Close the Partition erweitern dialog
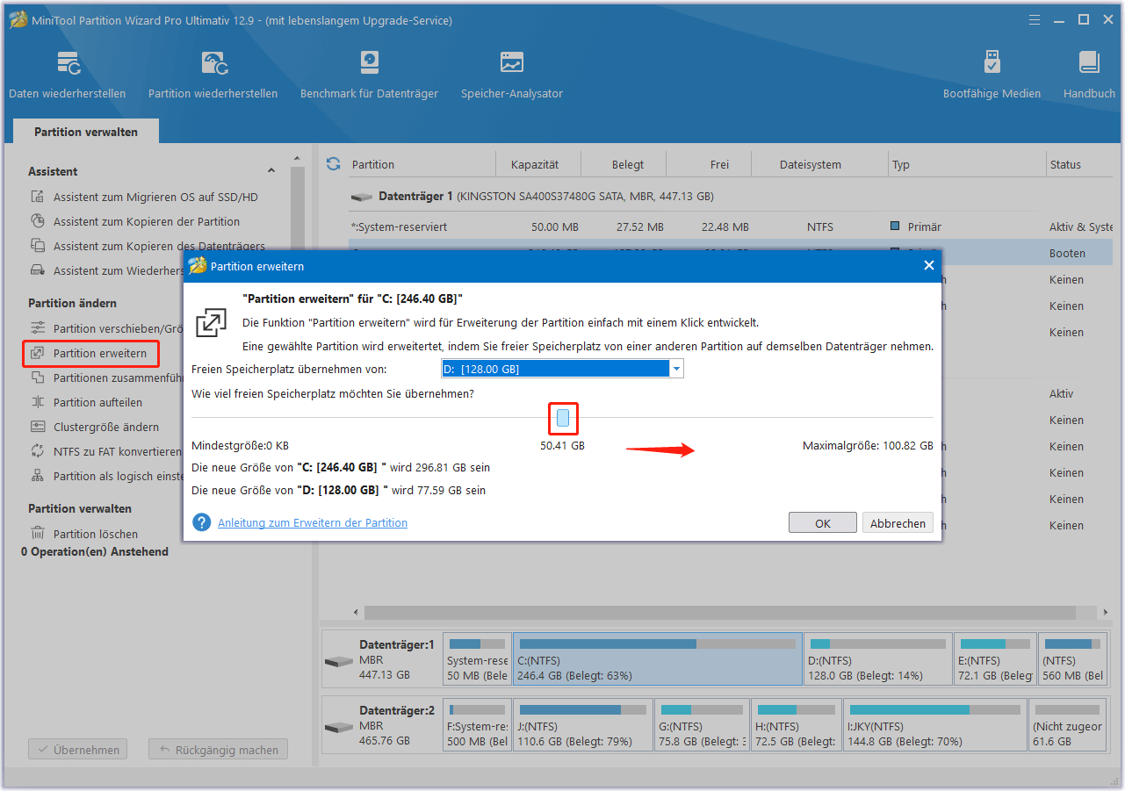The width and height of the screenshot is (1125, 791). [x=929, y=265]
